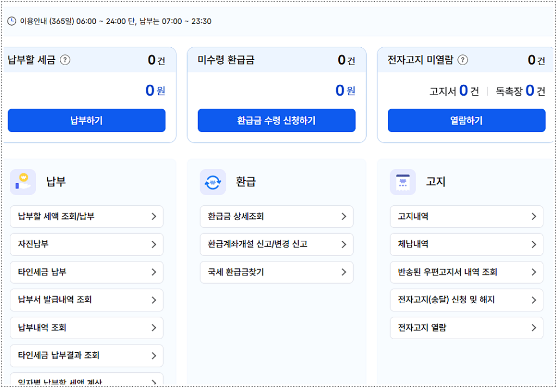Click the help icon beside 납부할 세금
The height and width of the screenshot is (388, 557).
[x=65, y=60]
